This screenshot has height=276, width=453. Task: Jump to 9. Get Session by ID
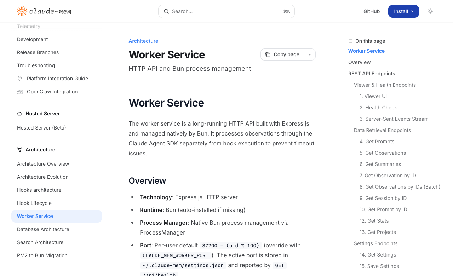pyautogui.click(x=383, y=198)
